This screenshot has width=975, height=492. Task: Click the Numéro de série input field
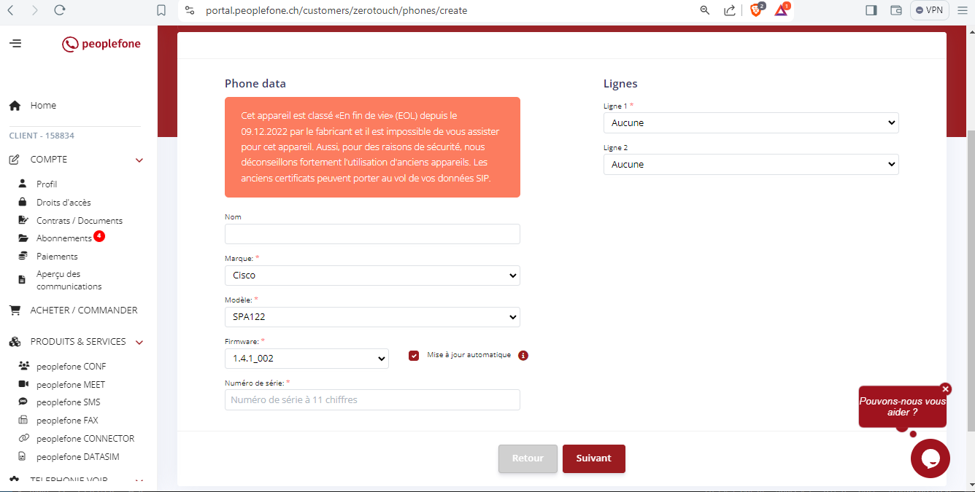tap(372, 399)
